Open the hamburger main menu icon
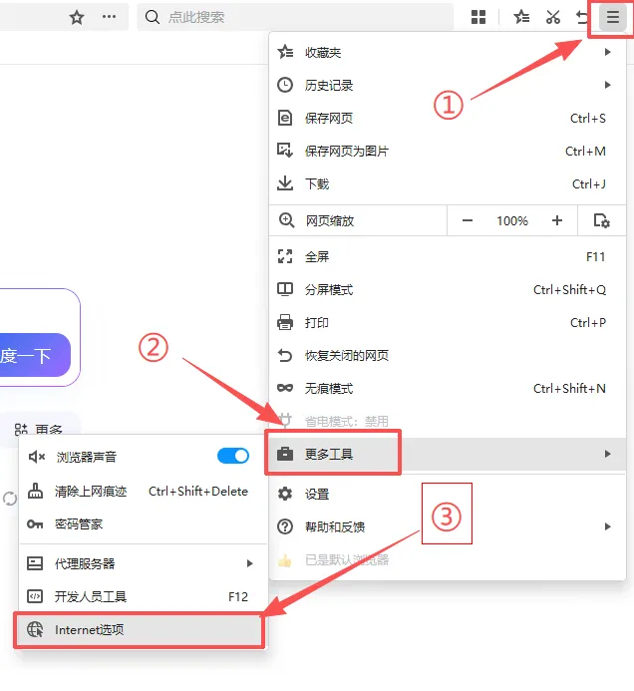Image resolution: width=634 pixels, height=691 pixels. pyautogui.click(x=612, y=17)
